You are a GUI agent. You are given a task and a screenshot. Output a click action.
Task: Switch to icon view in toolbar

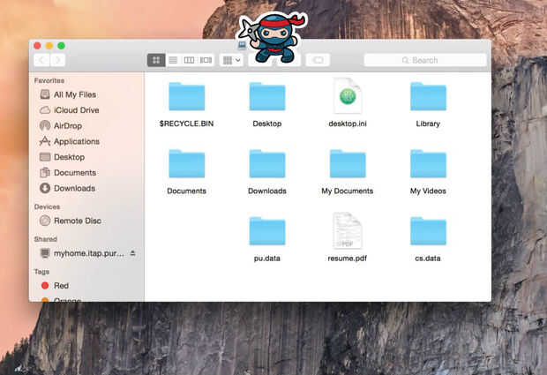point(156,60)
